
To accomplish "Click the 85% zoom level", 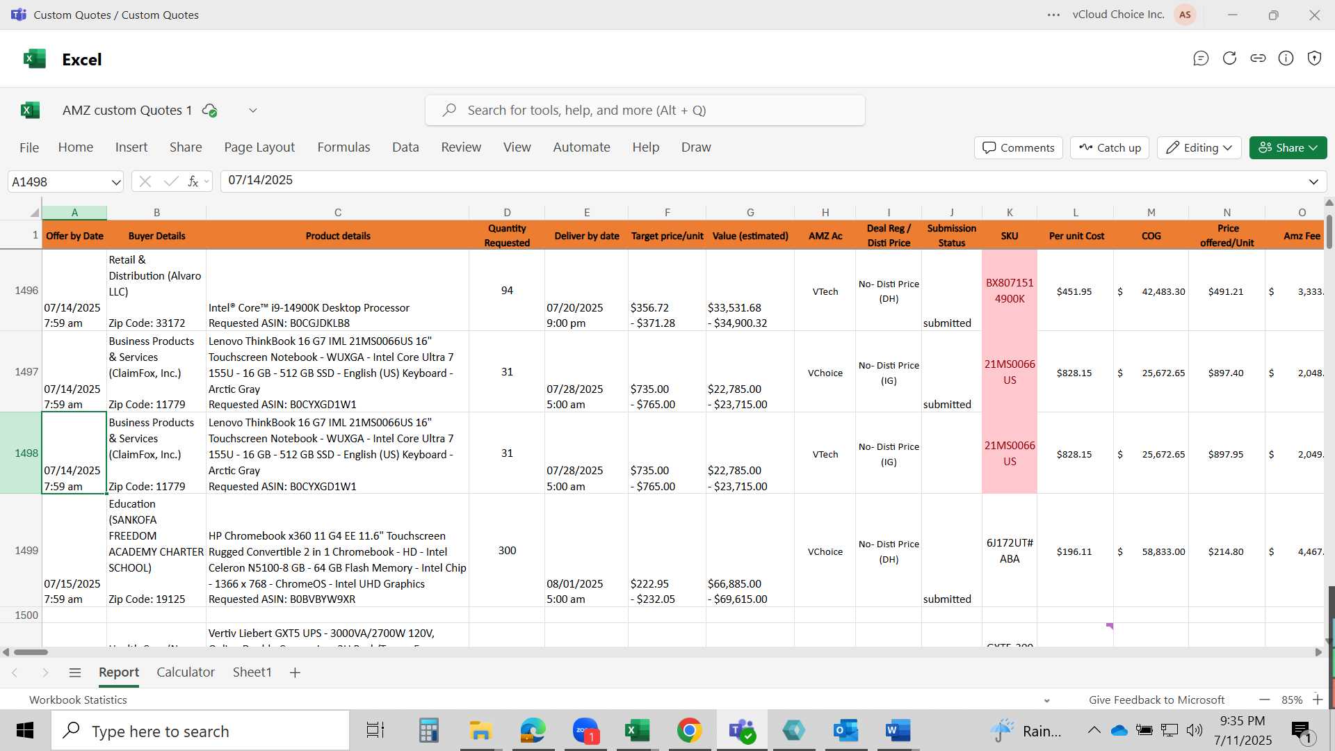I will click(x=1292, y=700).
